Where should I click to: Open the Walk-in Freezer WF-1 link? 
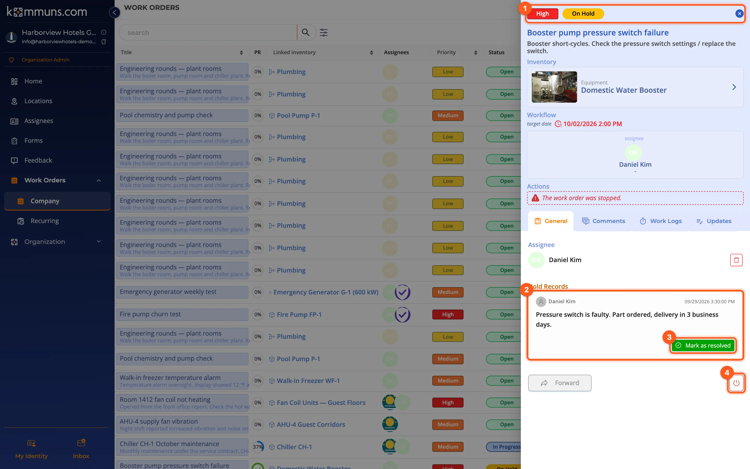[x=308, y=381]
